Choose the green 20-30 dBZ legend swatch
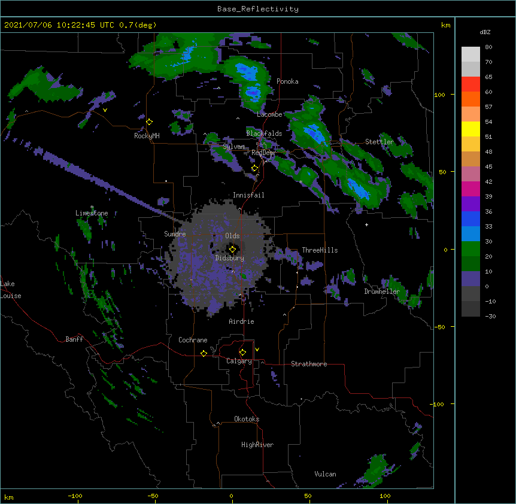The height and width of the screenshot is (504, 516). tap(471, 249)
